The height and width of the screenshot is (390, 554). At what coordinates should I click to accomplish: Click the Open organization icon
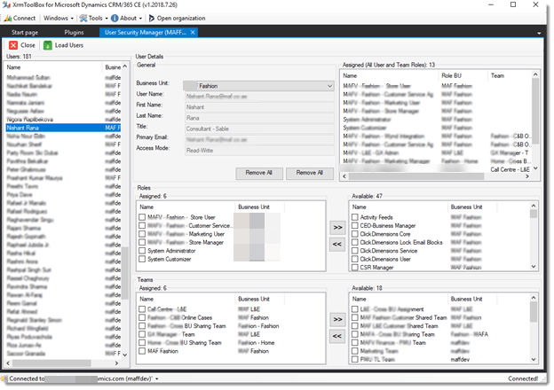point(153,18)
